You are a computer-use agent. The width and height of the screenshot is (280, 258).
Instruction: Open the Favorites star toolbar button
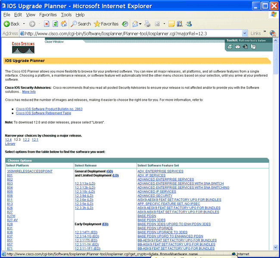[x=106, y=24]
